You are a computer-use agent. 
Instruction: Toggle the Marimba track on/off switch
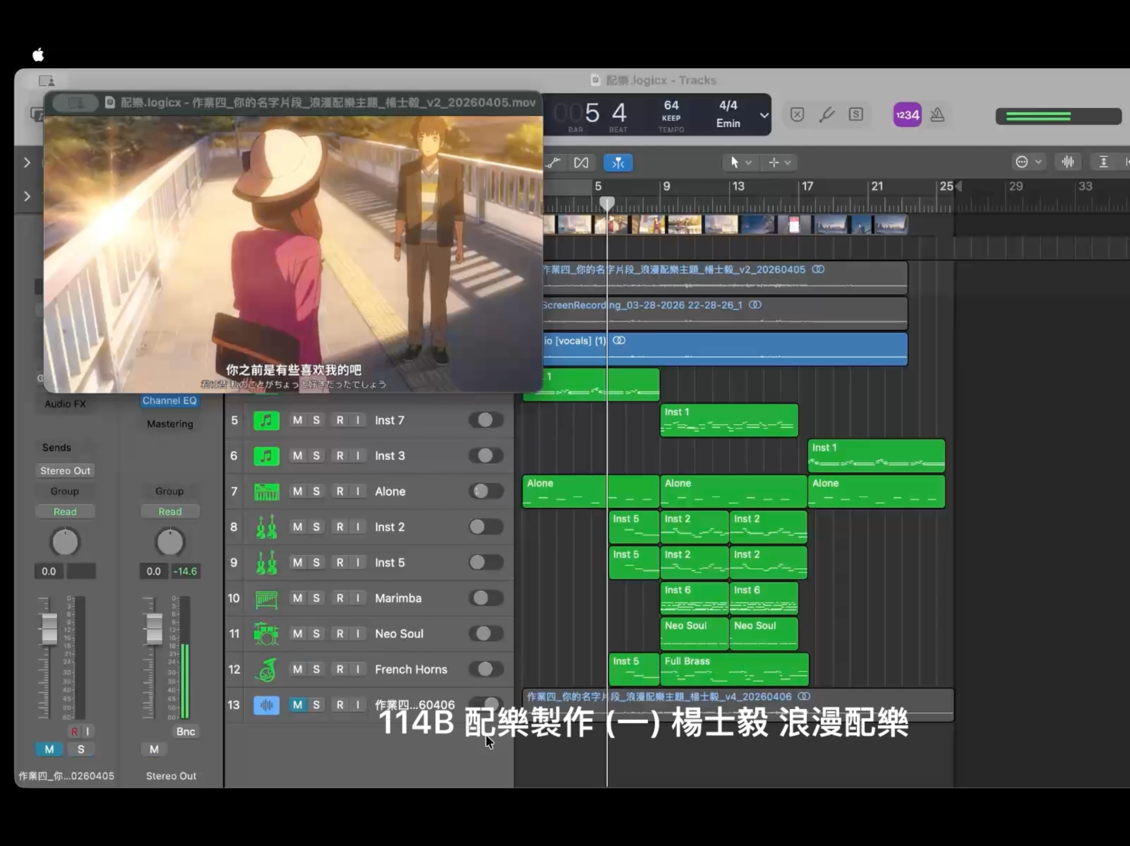click(x=486, y=598)
